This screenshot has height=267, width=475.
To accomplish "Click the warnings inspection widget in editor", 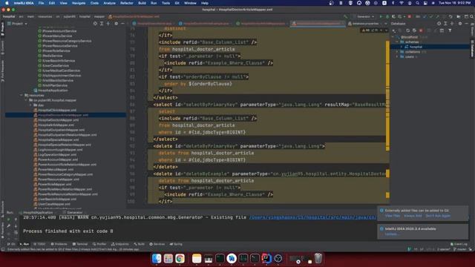I will pos(374,30).
